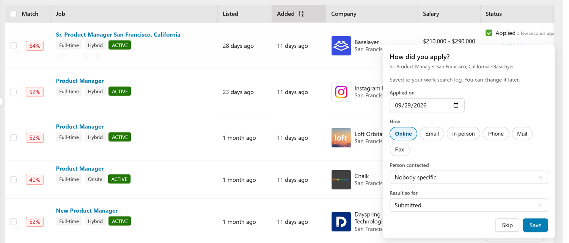Image resolution: width=569 pixels, height=243 pixels.
Task: Click the 64% match badge
Action: coord(35,46)
